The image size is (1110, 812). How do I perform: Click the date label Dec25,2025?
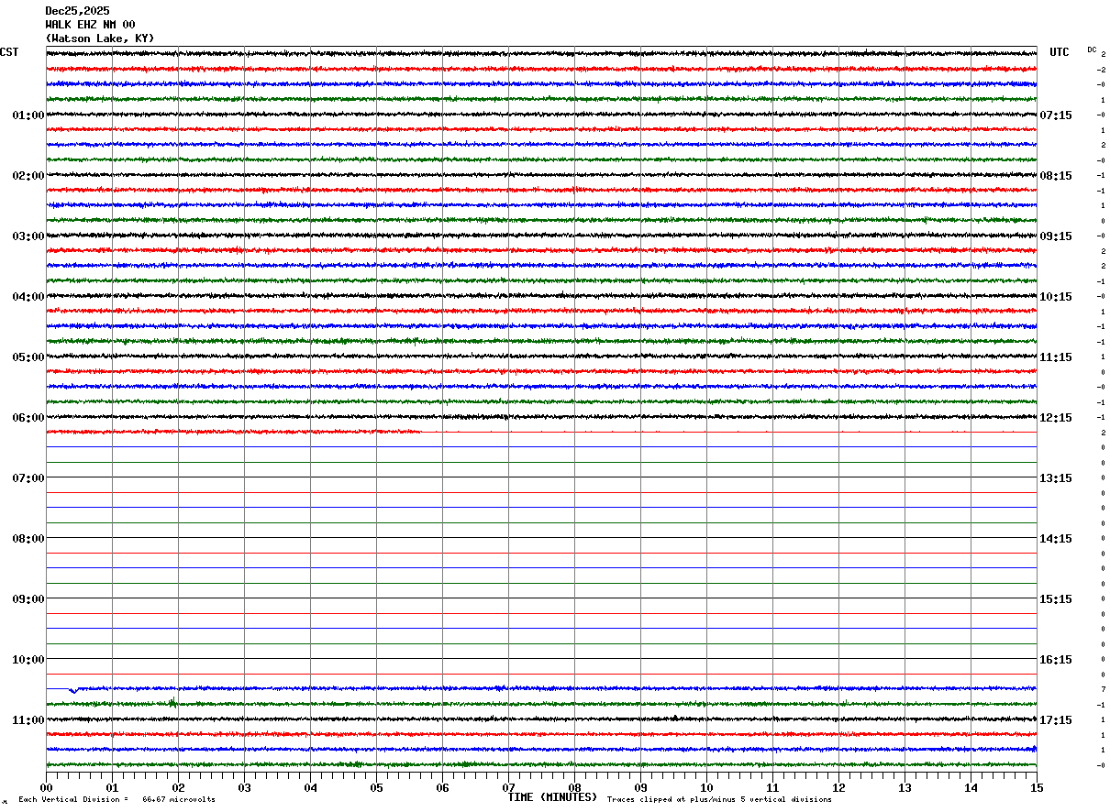[77, 11]
